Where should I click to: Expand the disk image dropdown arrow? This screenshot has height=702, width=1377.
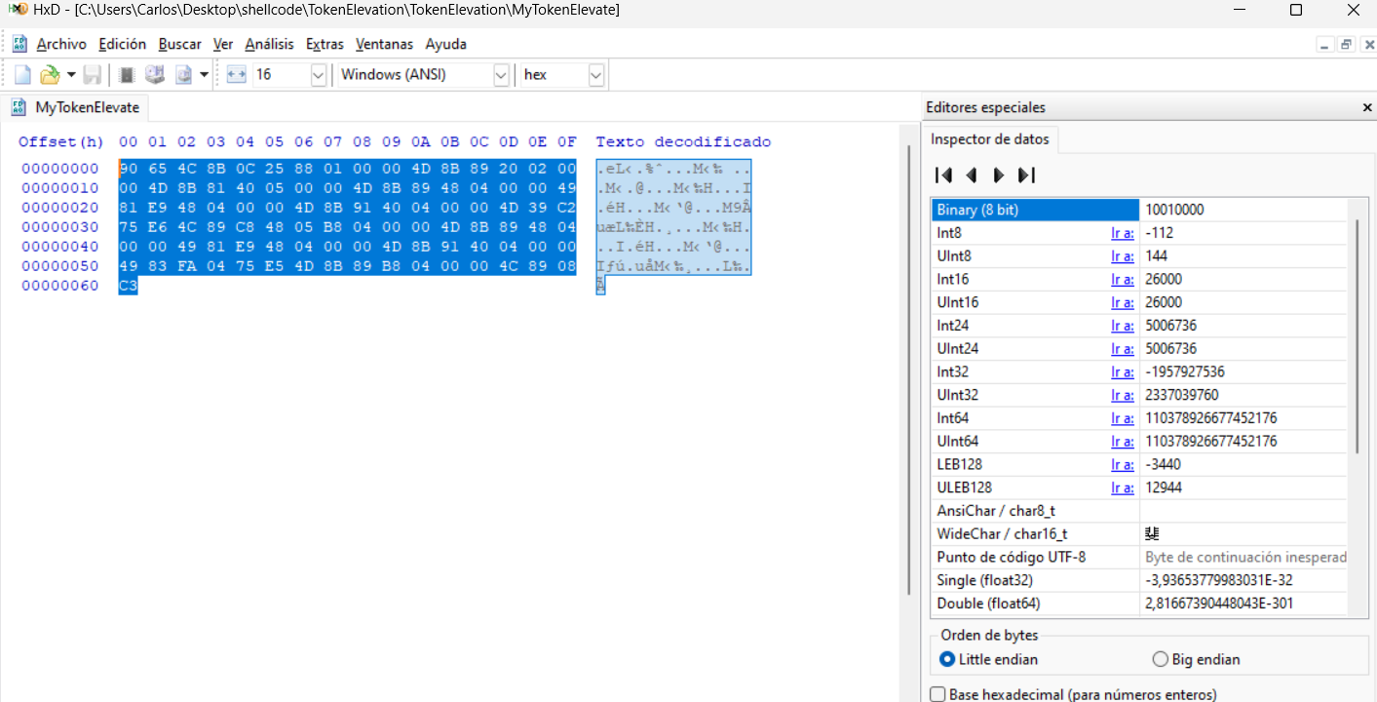tap(204, 75)
